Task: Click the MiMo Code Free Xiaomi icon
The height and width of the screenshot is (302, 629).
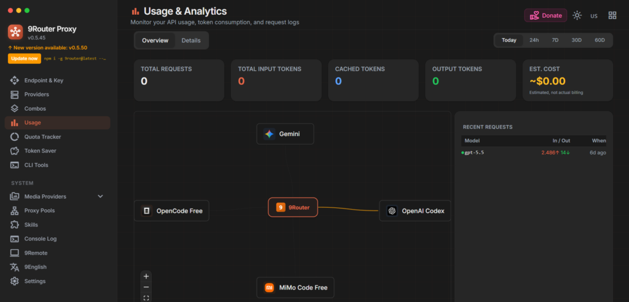Action: 269,287
